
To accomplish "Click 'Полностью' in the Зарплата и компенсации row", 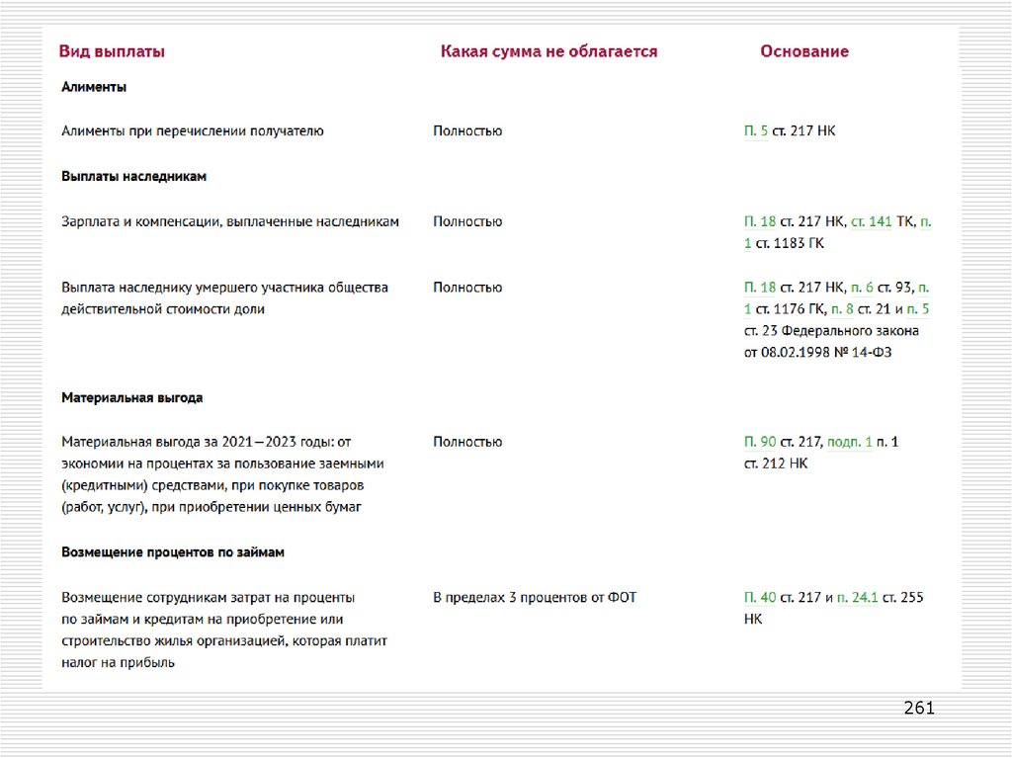I will pyautogui.click(x=467, y=221).
